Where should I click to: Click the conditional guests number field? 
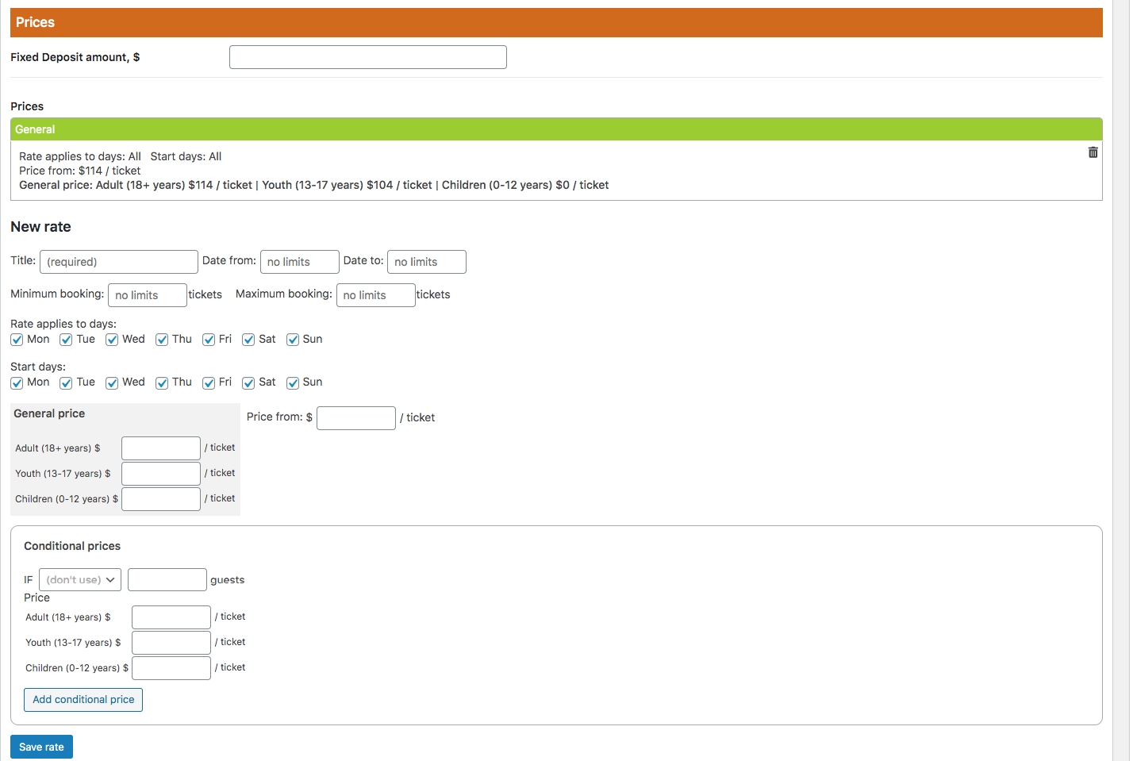167,580
